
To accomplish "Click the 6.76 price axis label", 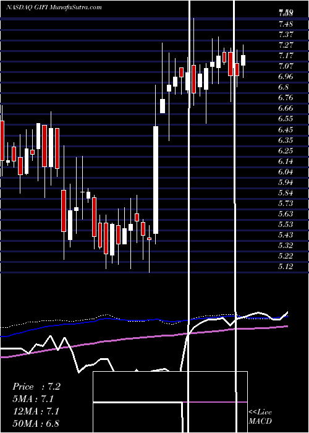I will click(x=286, y=98).
